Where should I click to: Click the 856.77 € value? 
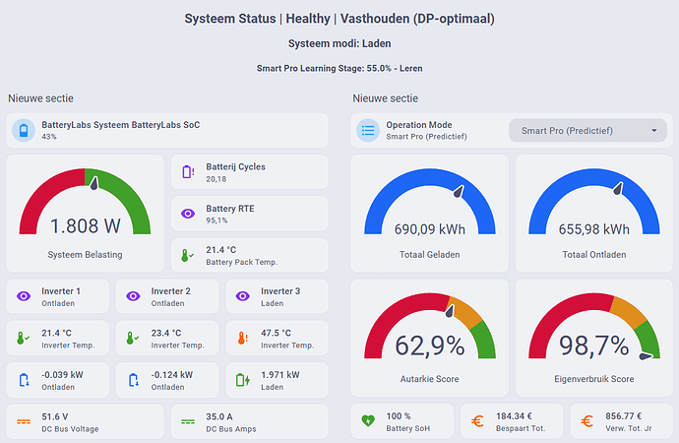(624, 416)
